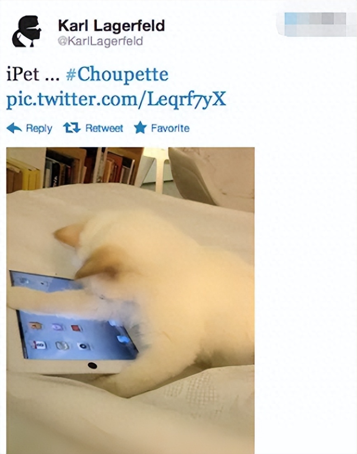Click the Retweet arrows icon
Viewport: 357px width, 454px height.
pyautogui.click(x=72, y=128)
